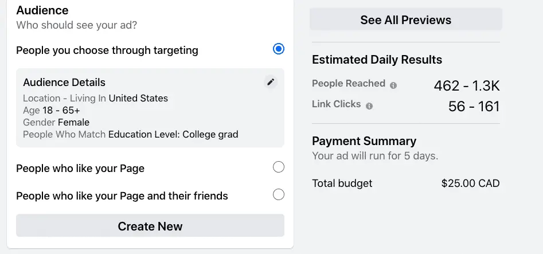Select 'People who like your Page' radio
The width and height of the screenshot is (543, 254).
(x=279, y=167)
